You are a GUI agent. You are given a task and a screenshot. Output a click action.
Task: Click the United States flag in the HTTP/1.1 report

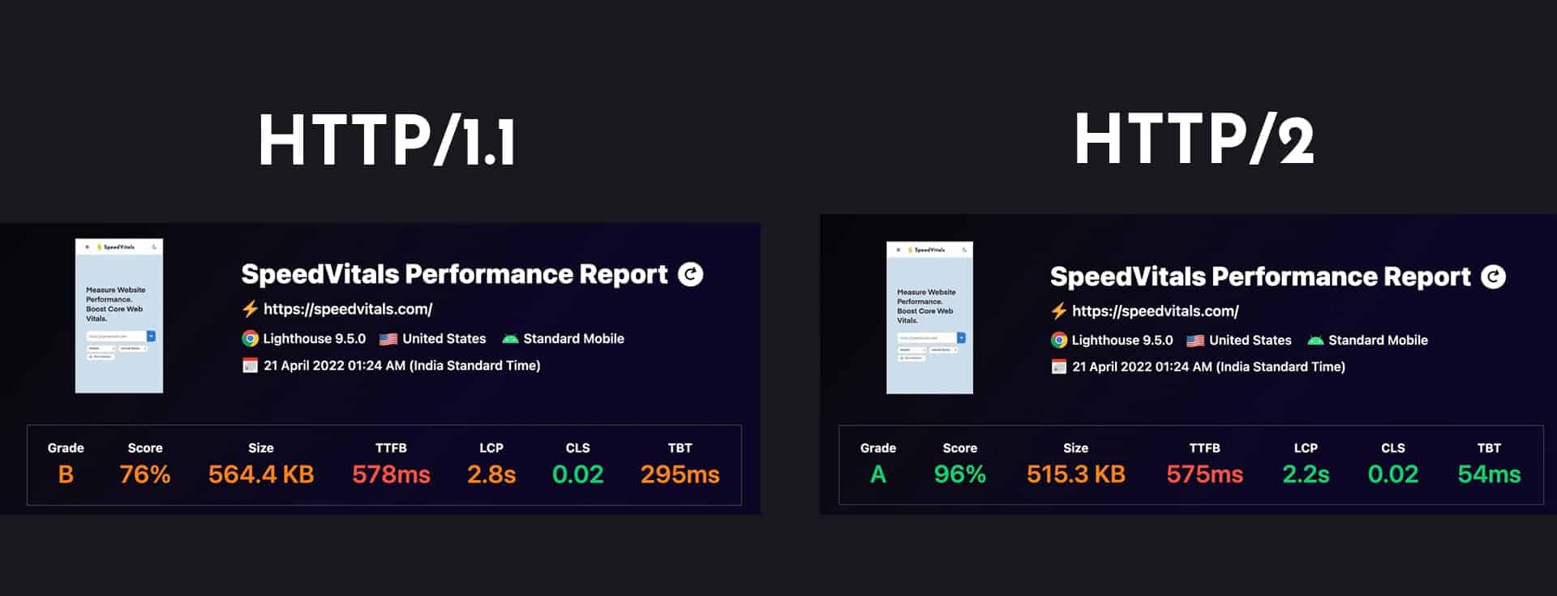[388, 340]
